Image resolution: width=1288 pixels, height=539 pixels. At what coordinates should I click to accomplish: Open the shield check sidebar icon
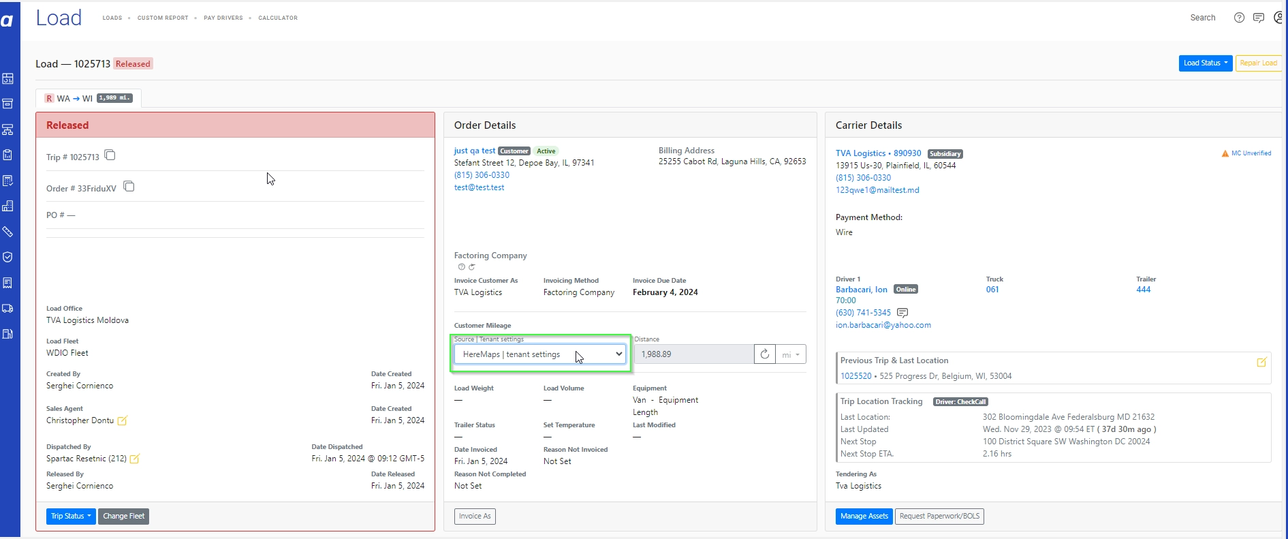tap(7, 257)
